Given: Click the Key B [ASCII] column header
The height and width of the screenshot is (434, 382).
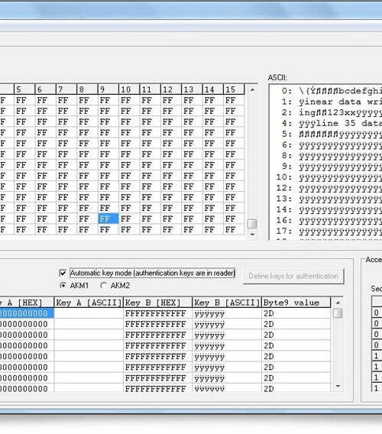Looking at the screenshot, I should 227,303.
